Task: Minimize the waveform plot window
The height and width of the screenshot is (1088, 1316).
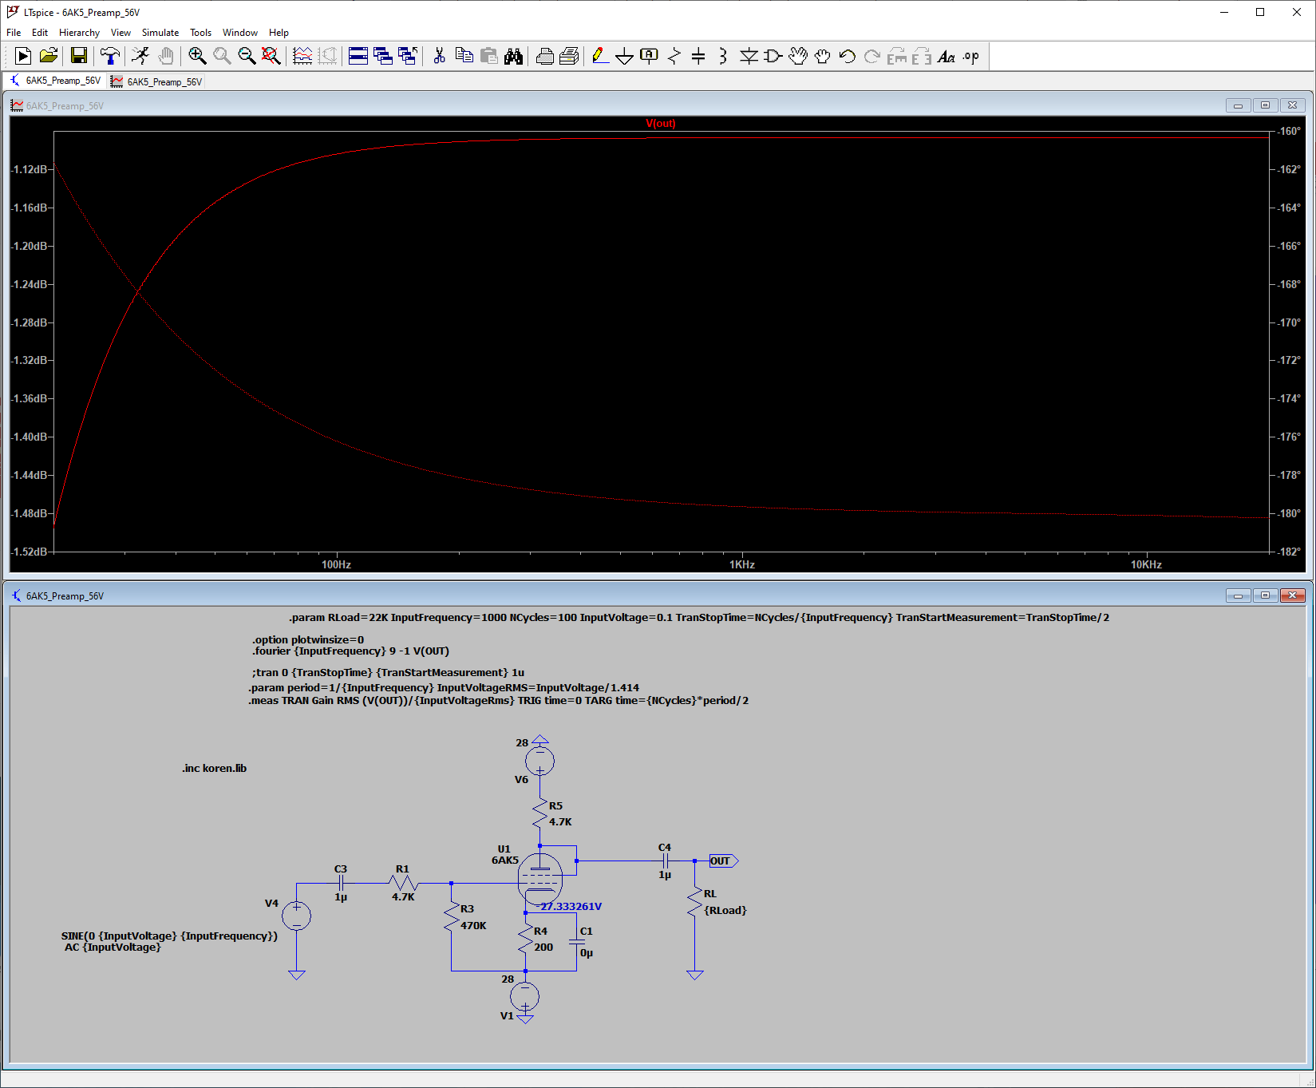Action: click(x=1238, y=105)
